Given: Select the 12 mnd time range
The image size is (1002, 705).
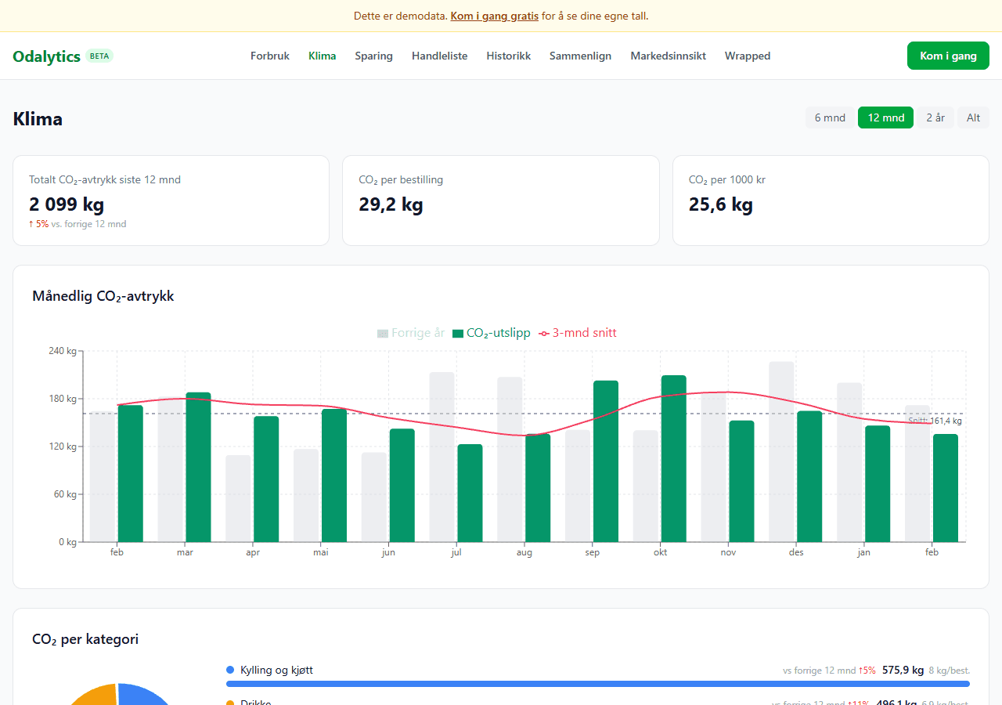Looking at the screenshot, I should pyautogui.click(x=885, y=117).
